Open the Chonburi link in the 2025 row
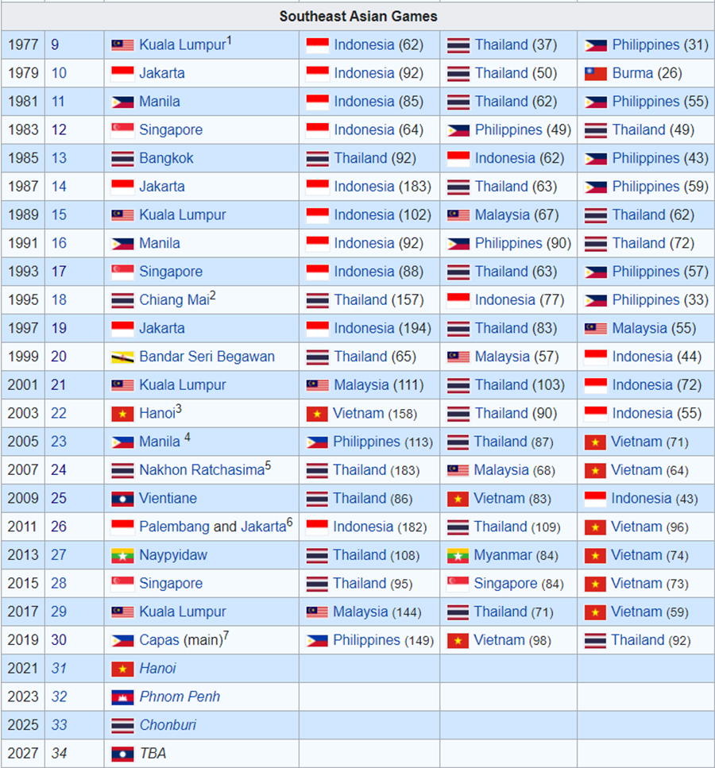The height and width of the screenshot is (768, 715). coord(168,725)
